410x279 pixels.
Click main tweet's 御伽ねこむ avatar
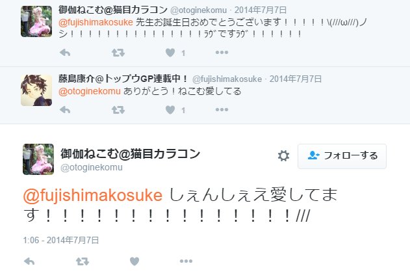click(x=38, y=159)
